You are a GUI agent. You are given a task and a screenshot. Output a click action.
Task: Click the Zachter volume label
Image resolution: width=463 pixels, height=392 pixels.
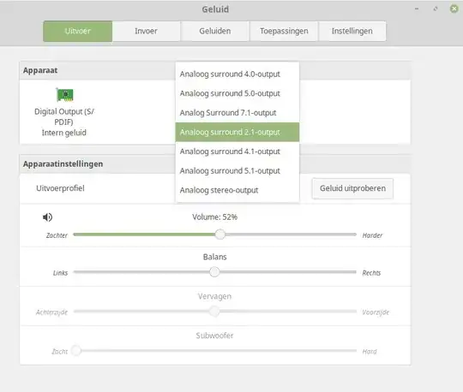pyautogui.click(x=57, y=235)
